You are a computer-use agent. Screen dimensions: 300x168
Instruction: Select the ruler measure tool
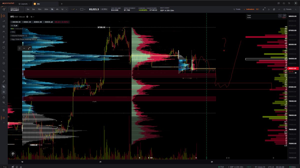pyautogui.click(x=4, y=71)
